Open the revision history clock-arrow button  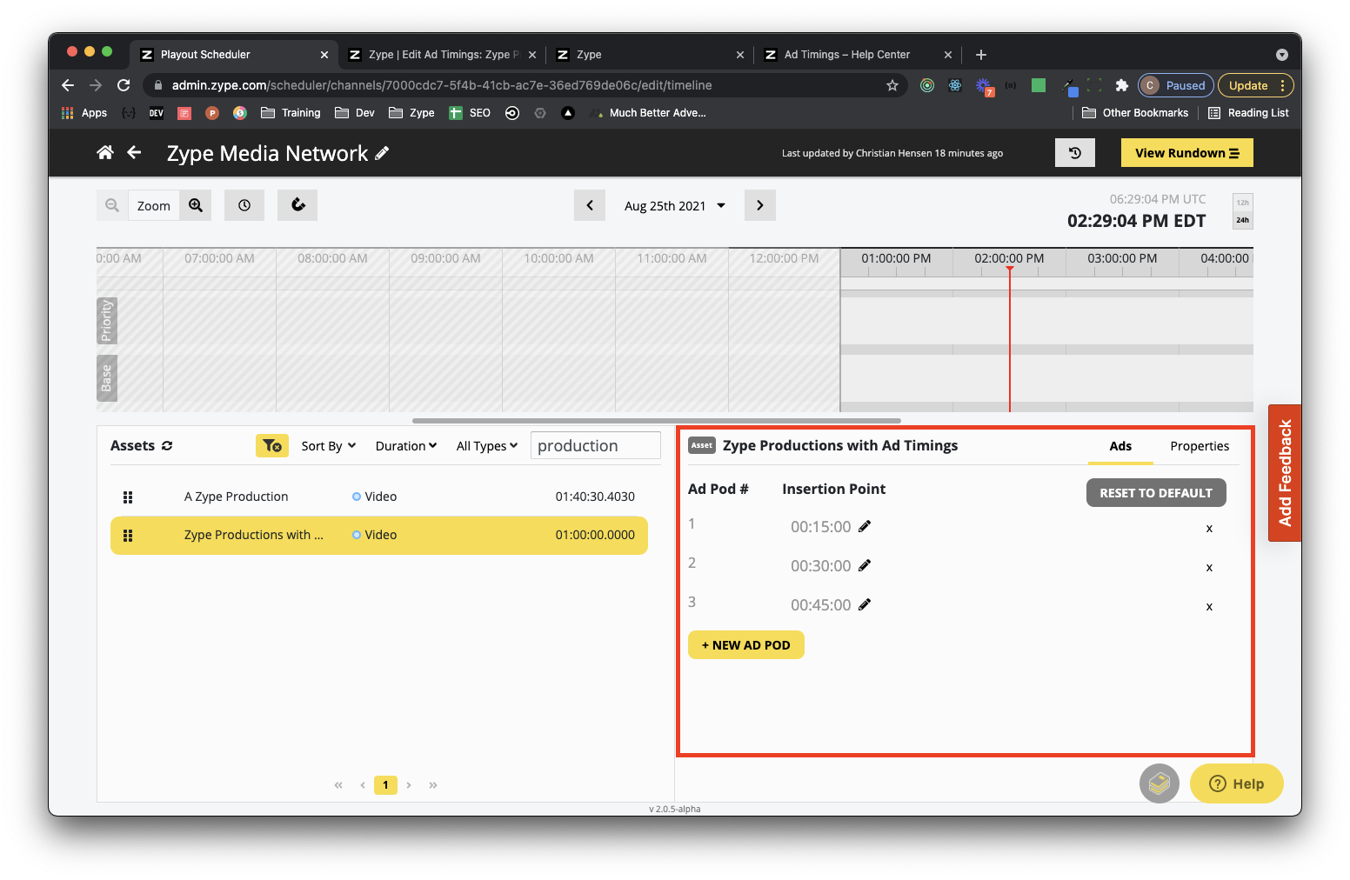pos(1075,153)
